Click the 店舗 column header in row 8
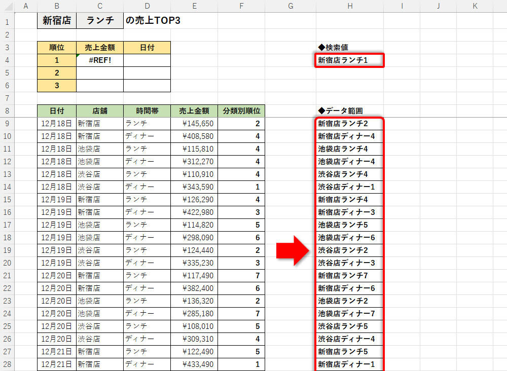 pos(100,111)
